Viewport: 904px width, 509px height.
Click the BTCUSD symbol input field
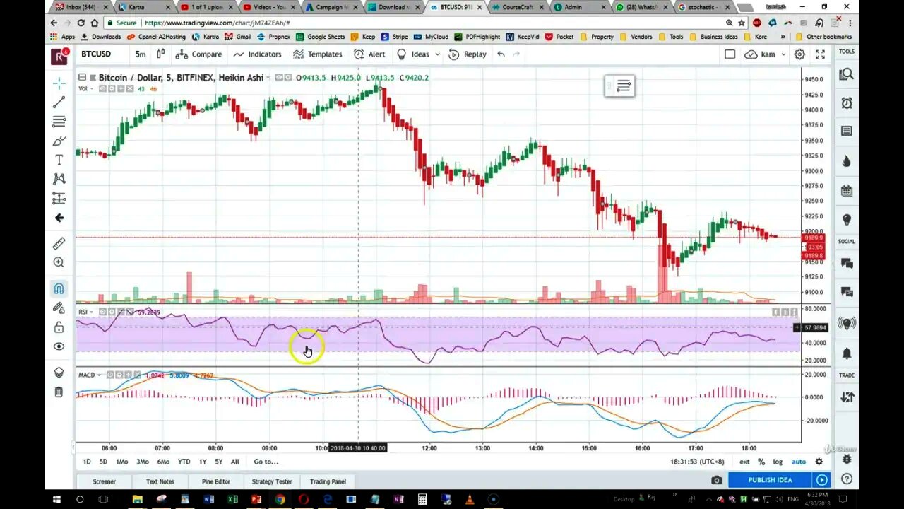click(x=97, y=54)
